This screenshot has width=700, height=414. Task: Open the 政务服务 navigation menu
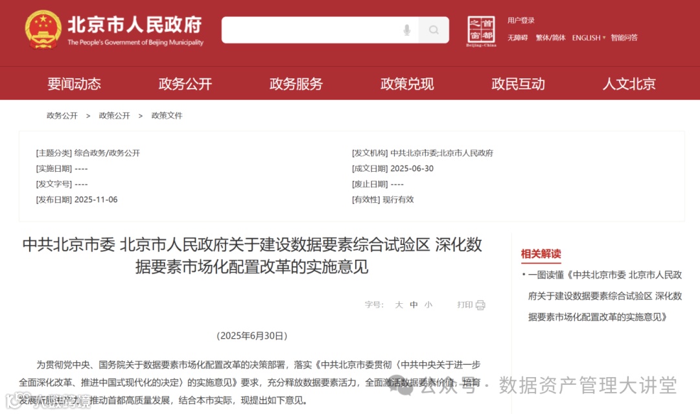pos(296,84)
